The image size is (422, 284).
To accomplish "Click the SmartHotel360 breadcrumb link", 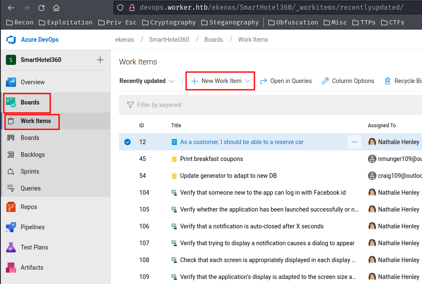I will tap(169, 40).
